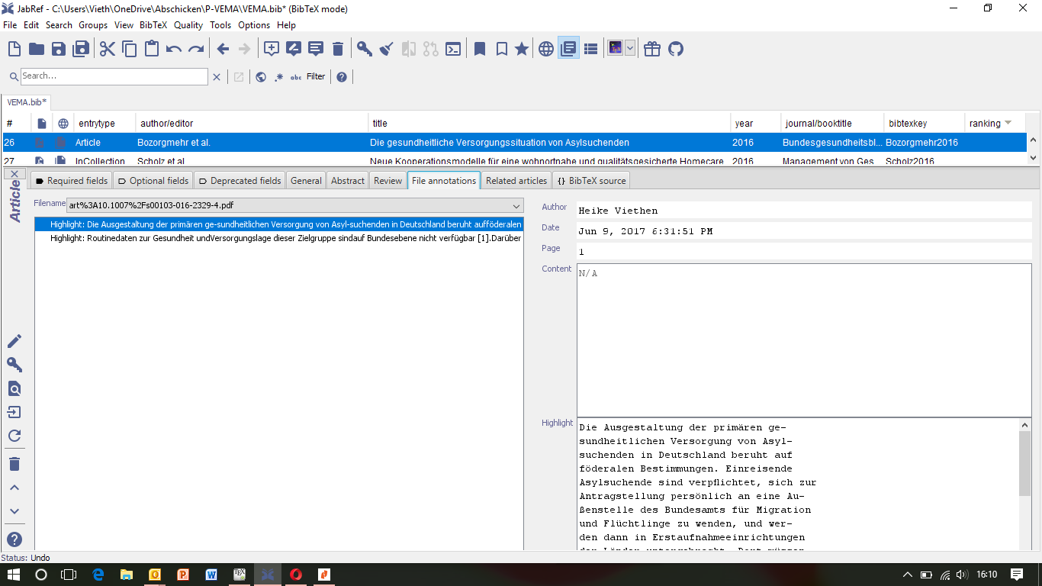Expand the push-to-application dropdown arrow
1042x586 pixels.
click(630, 49)
